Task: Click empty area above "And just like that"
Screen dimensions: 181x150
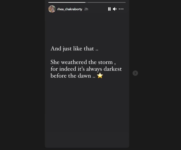Action: tap(87, 29)
